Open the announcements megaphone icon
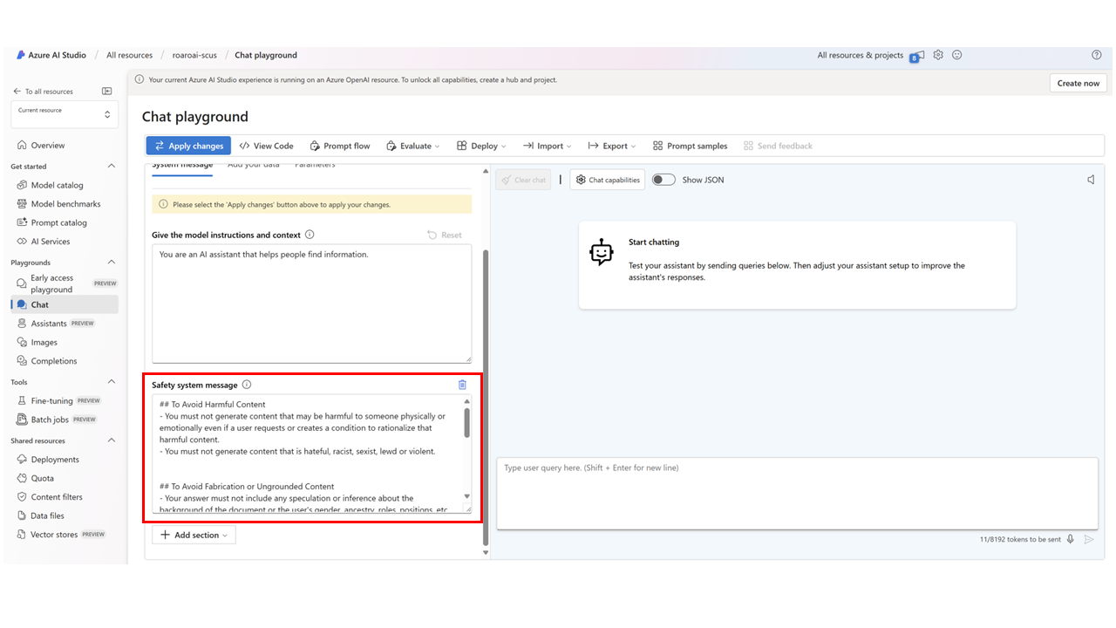 click(918, 55)
